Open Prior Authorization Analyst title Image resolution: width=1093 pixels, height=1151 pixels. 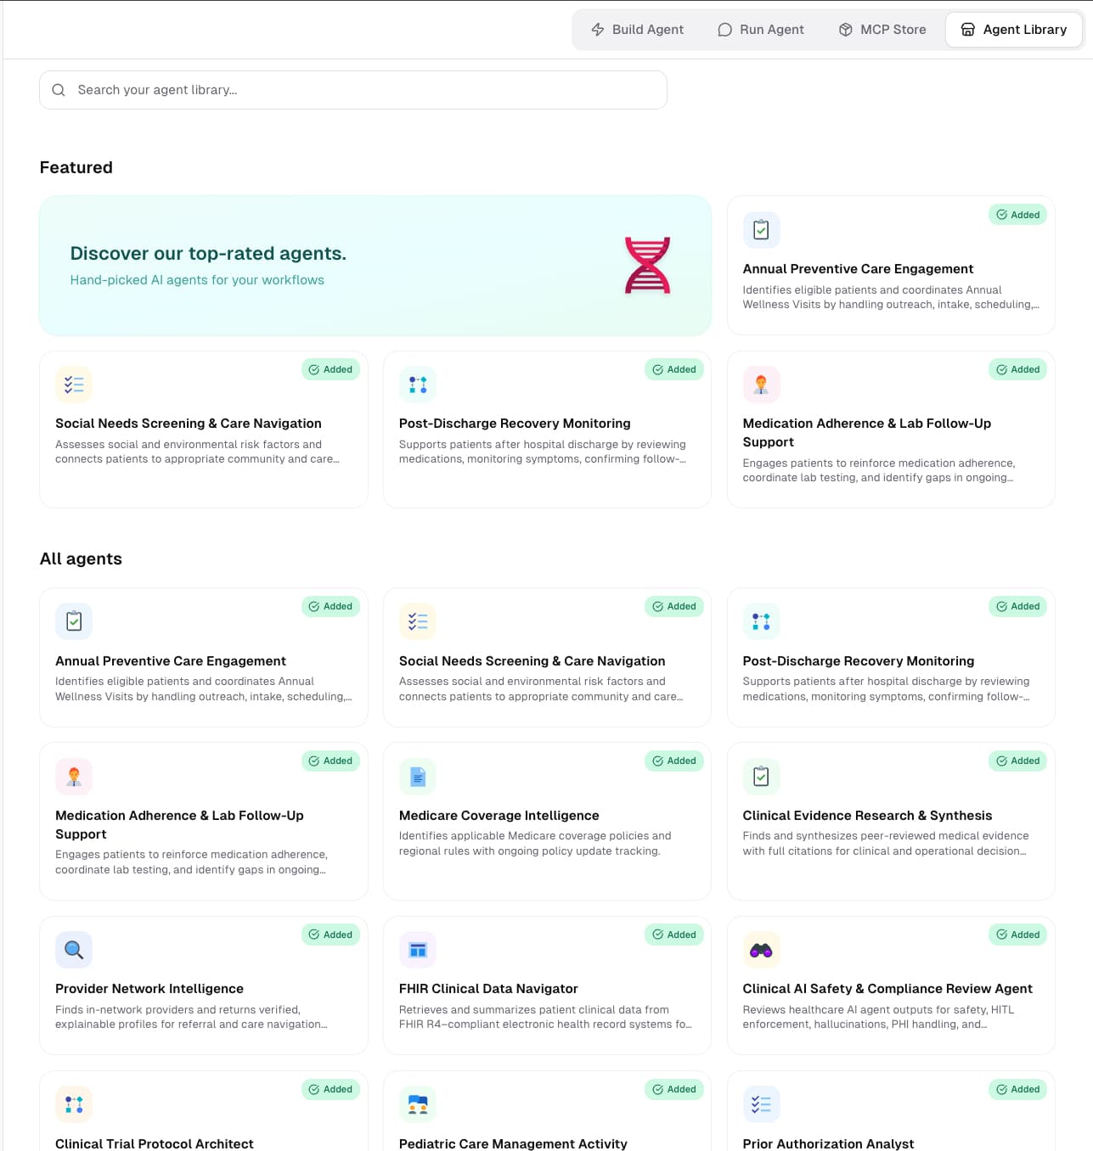click(x=828, y=1143)
